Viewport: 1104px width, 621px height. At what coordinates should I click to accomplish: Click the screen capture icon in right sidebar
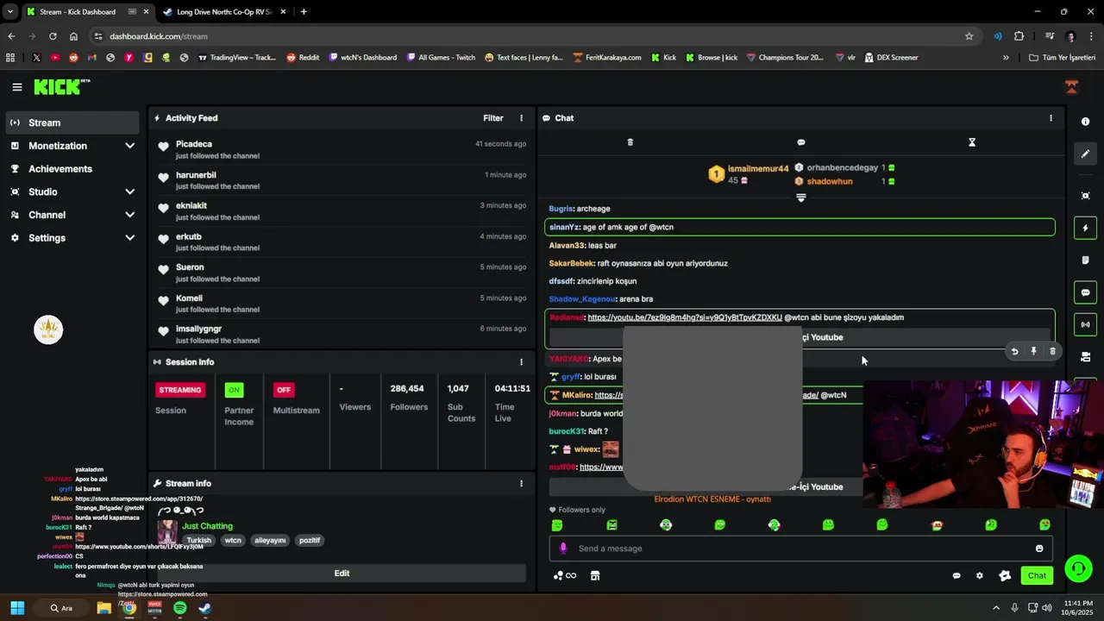point(1085,196)
